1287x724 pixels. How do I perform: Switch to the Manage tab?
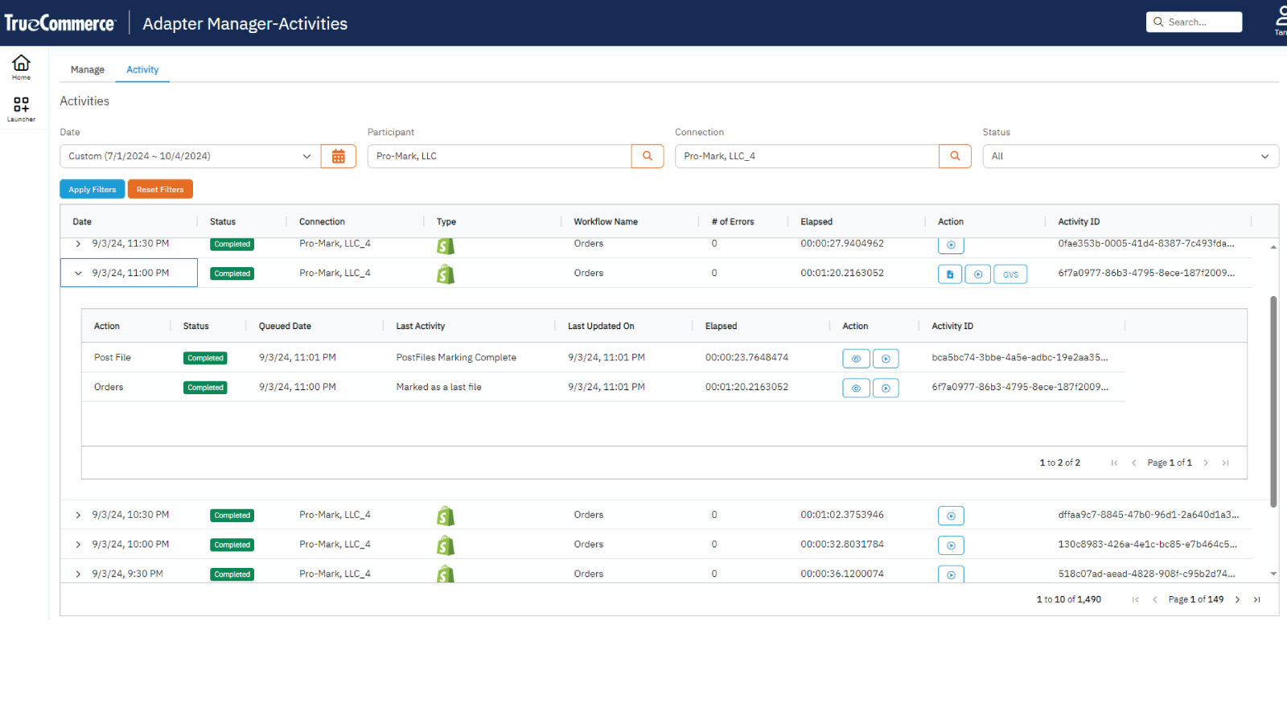pos(87,69)
